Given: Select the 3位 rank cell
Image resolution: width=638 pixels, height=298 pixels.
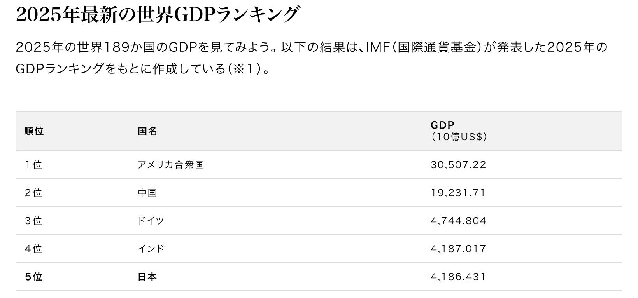Looking at the screenshot, I should pos(33,221).
